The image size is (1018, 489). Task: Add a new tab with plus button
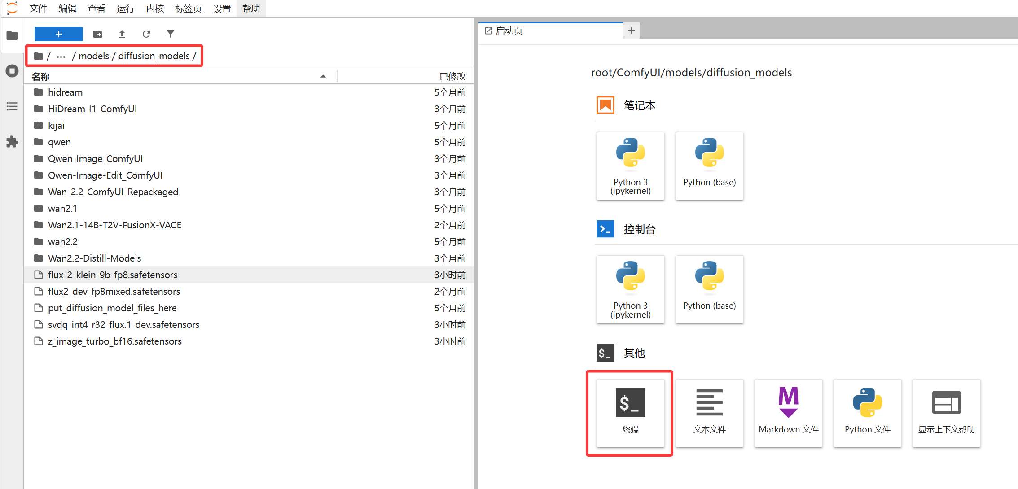click(631, 31)
